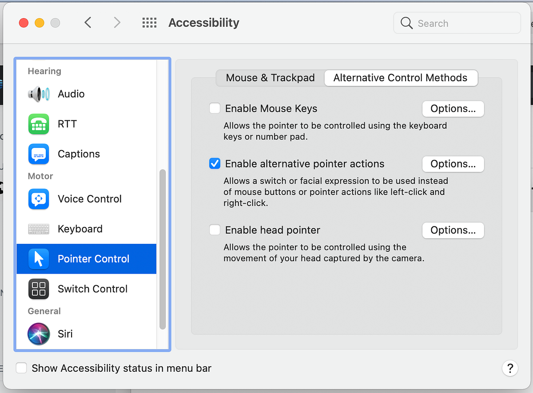Disable alternative pointer actions
The width and height of the screenshot is (533, 393).
pos(215,163)
